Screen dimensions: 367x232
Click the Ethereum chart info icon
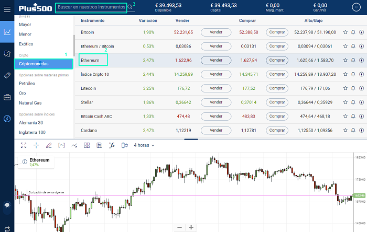click(x=25, y=161)
